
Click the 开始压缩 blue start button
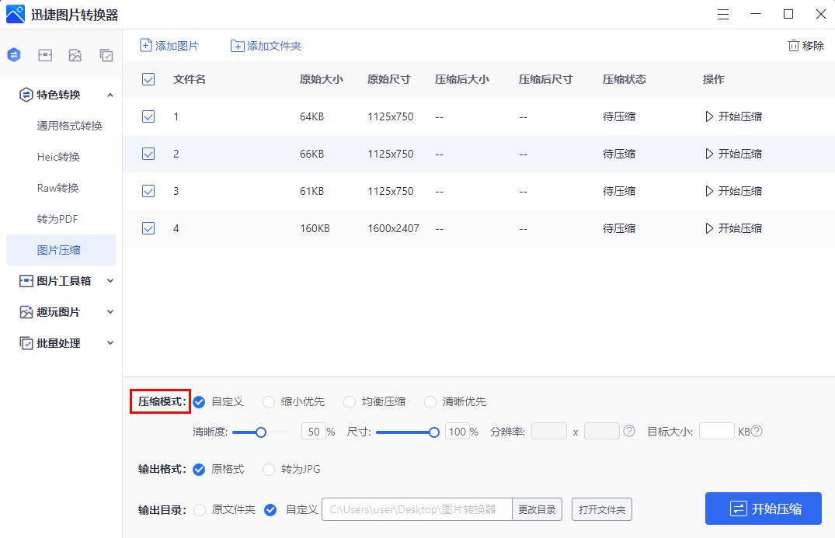(762, 508)
